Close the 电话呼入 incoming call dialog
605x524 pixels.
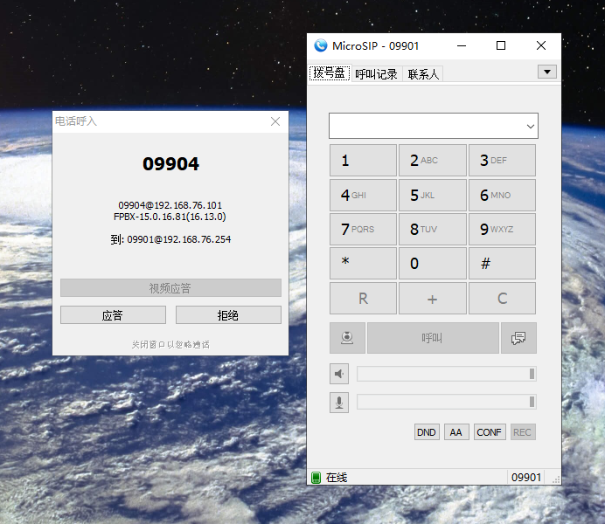click(275, 121)
